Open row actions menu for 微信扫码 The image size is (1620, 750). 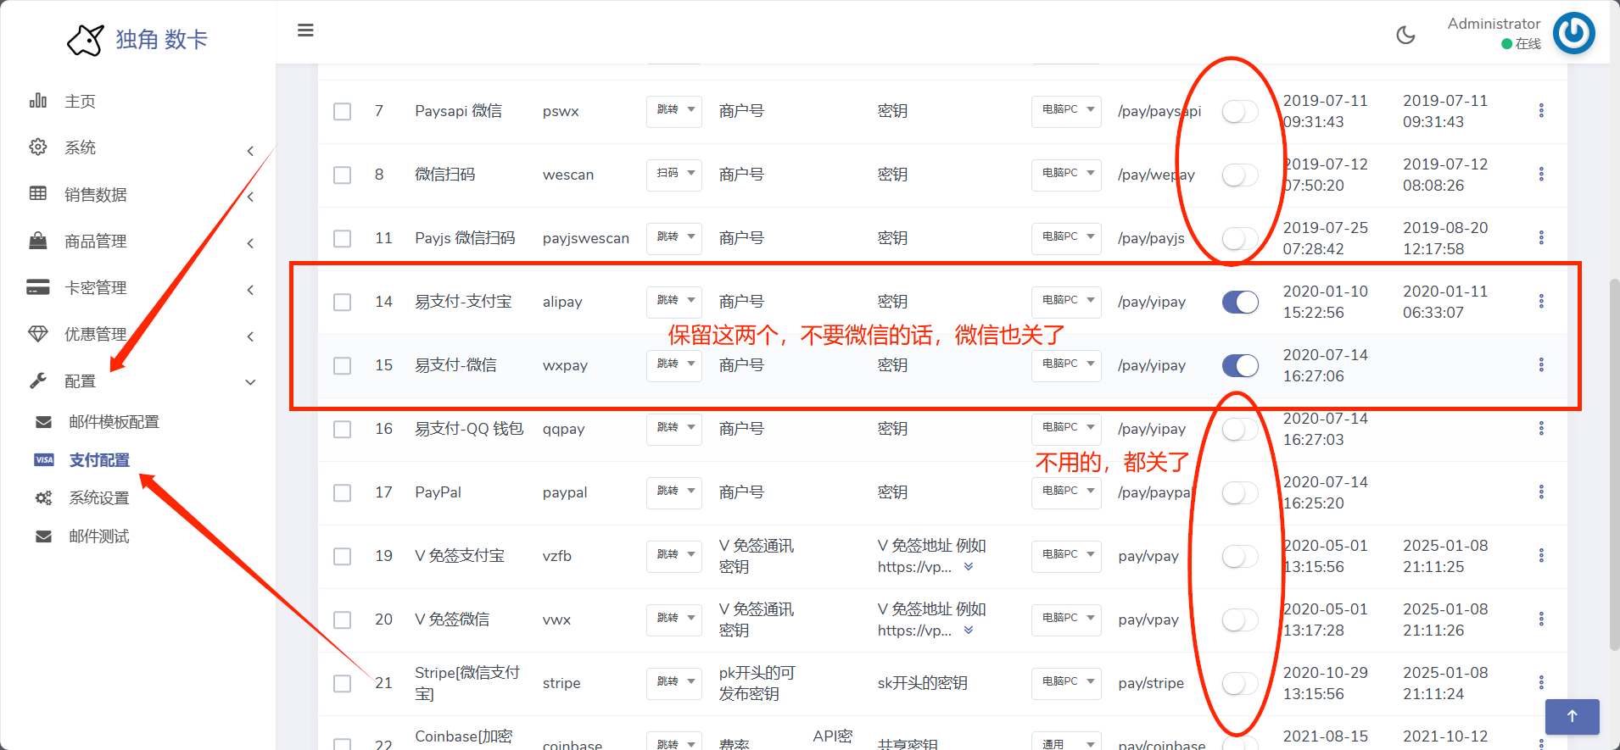(1541, 175)
